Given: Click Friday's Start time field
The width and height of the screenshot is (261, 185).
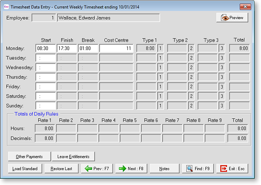Looking at the screenshot, I should 45,87.
